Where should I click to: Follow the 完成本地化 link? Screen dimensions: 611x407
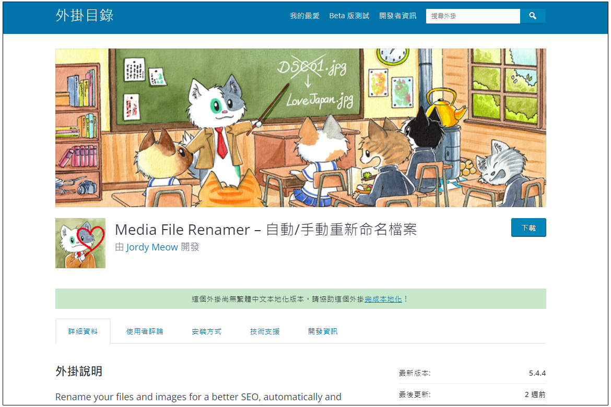(383, 299)
